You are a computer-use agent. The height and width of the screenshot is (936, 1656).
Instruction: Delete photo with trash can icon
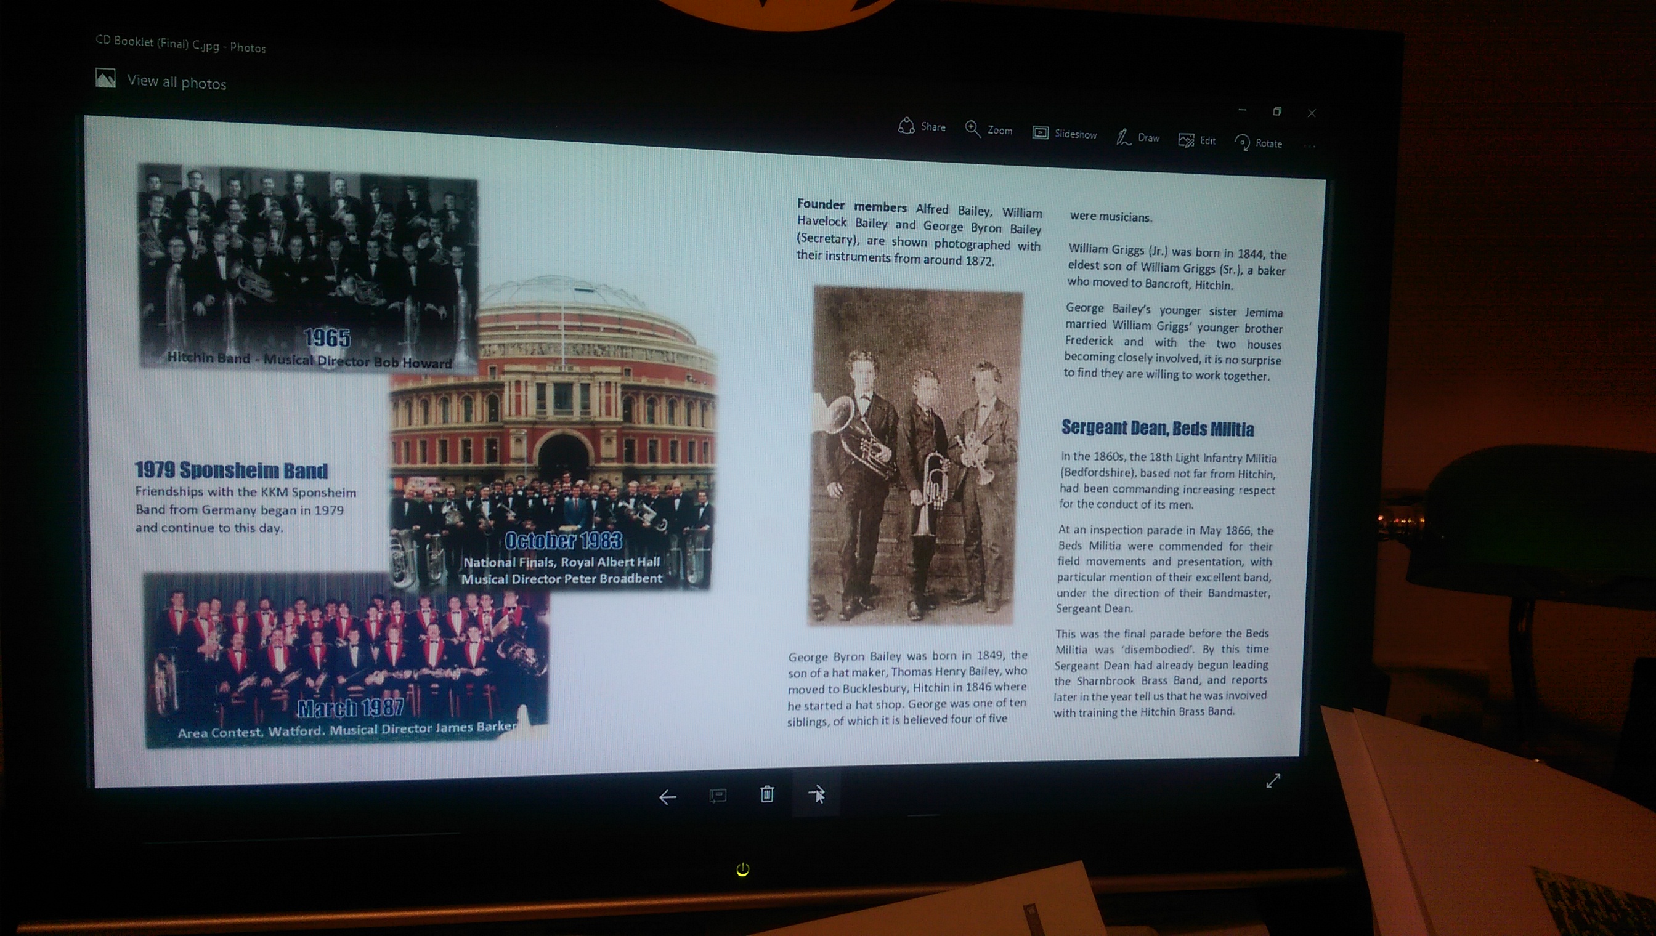tap(766, 794)
